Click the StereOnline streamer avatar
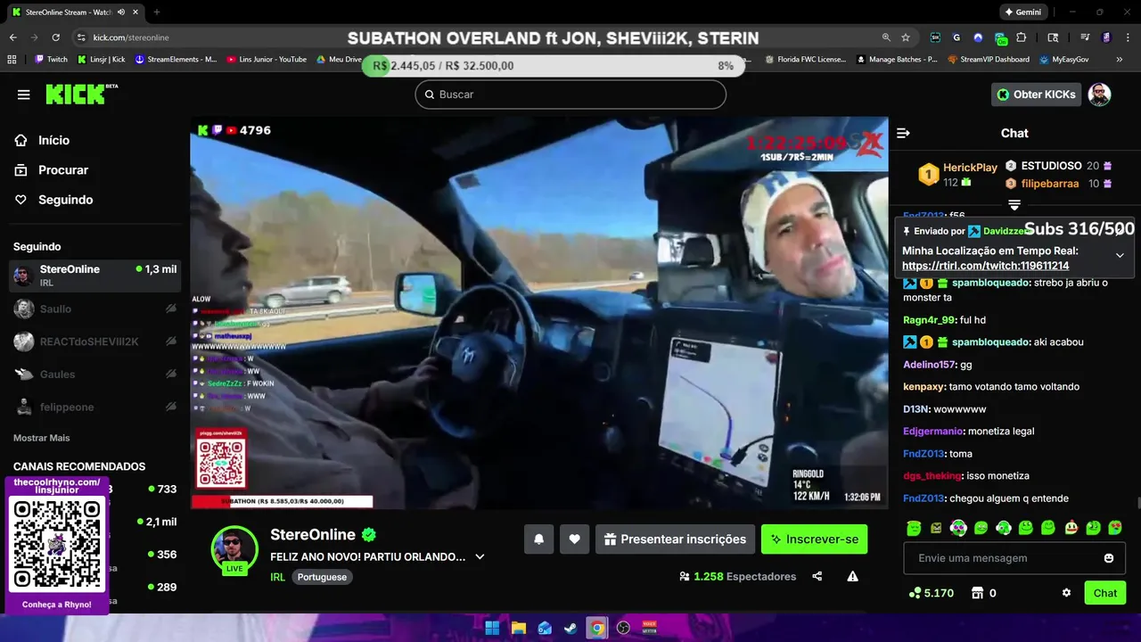This screenshot has width=1141, height=642. tap(234, 548)
